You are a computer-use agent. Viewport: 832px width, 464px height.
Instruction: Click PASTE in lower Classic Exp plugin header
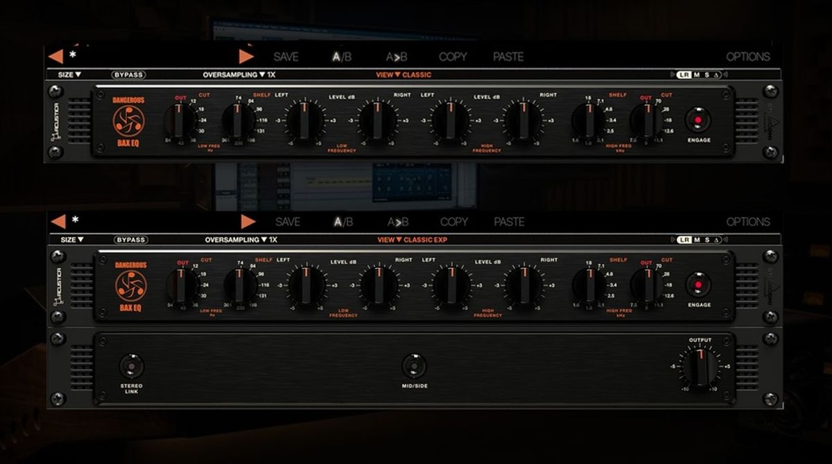(509, 222)
